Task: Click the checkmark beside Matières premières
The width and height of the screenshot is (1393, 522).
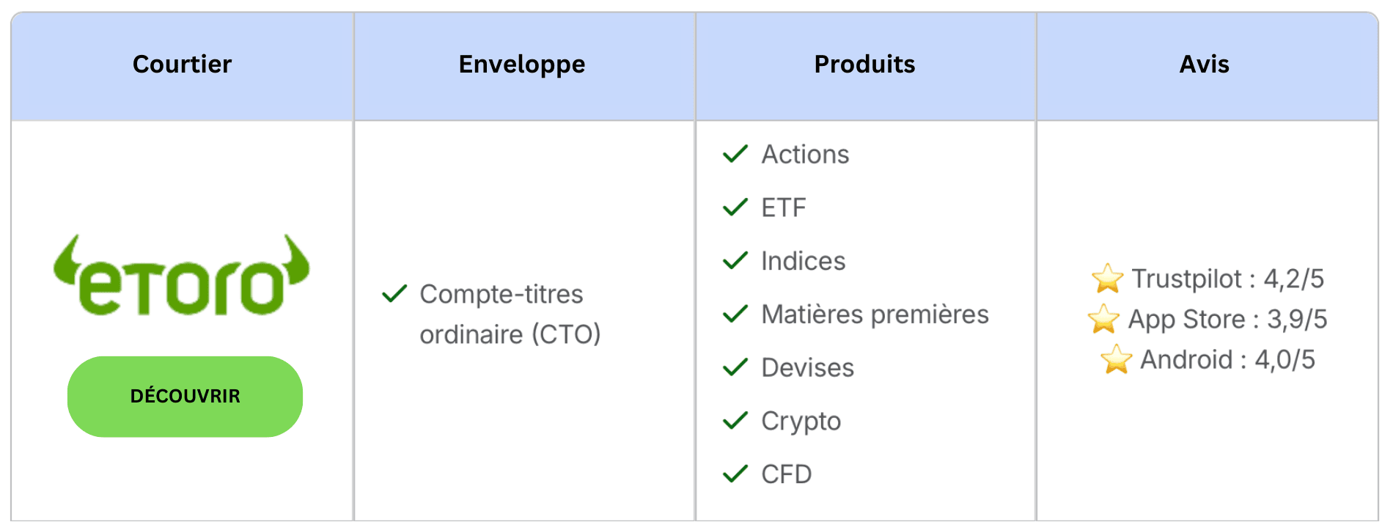Action: click(735, 315)
